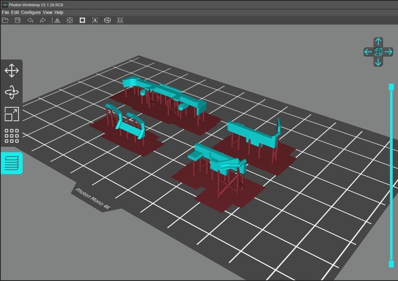Select the Move tool in left sidebar
Viewport: 398px width, 281px height.
11,71
